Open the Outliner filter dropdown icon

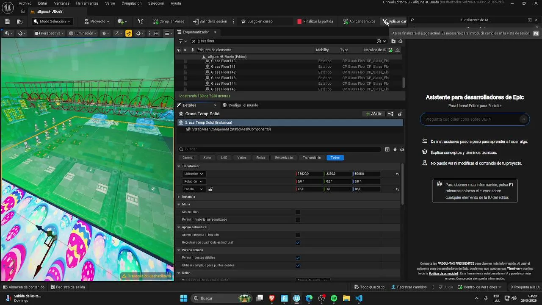tap(183, 41)
